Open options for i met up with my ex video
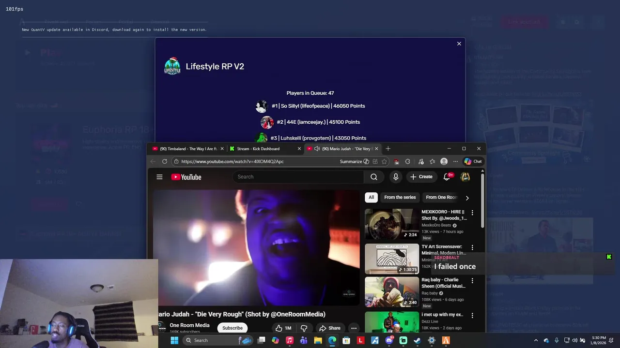Screen dimensions: 620x348 tap(472, 315)
